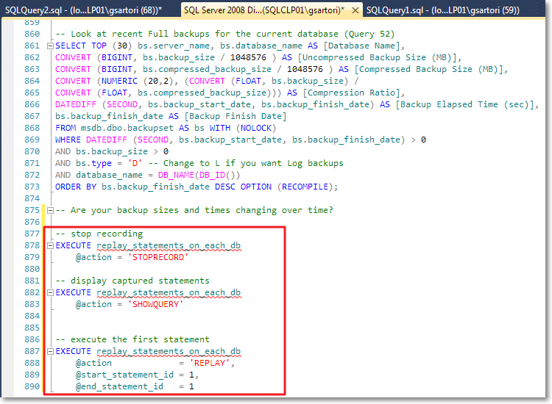Collapse the EXECUTE block at line 887
Screen dimensions: 552x404
[x=50, y=351]
